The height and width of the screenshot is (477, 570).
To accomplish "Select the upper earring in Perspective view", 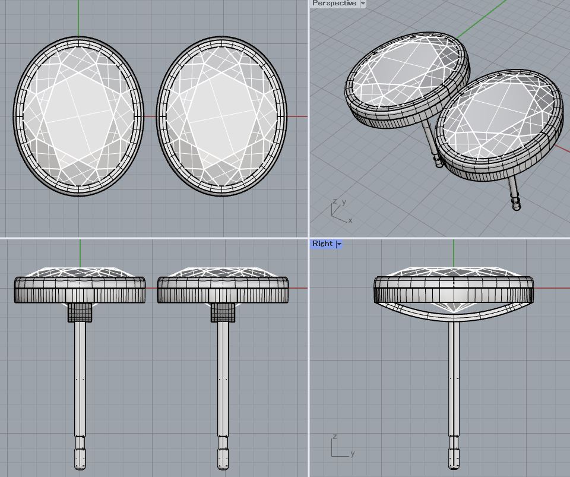I will (406, 79).
